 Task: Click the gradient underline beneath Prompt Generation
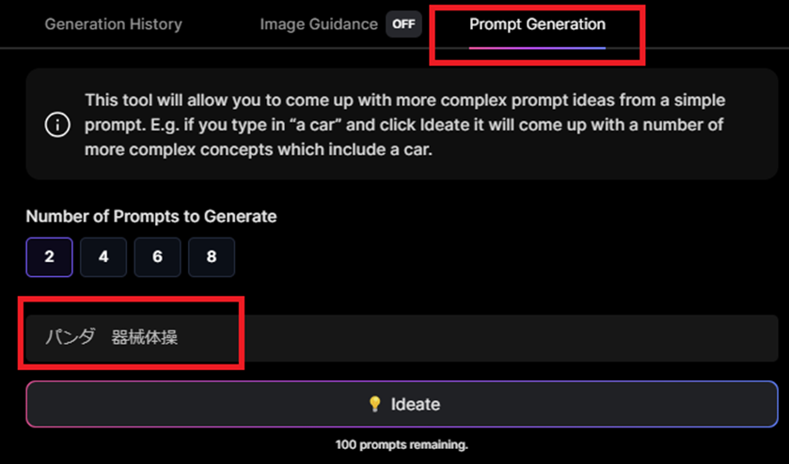537,48
